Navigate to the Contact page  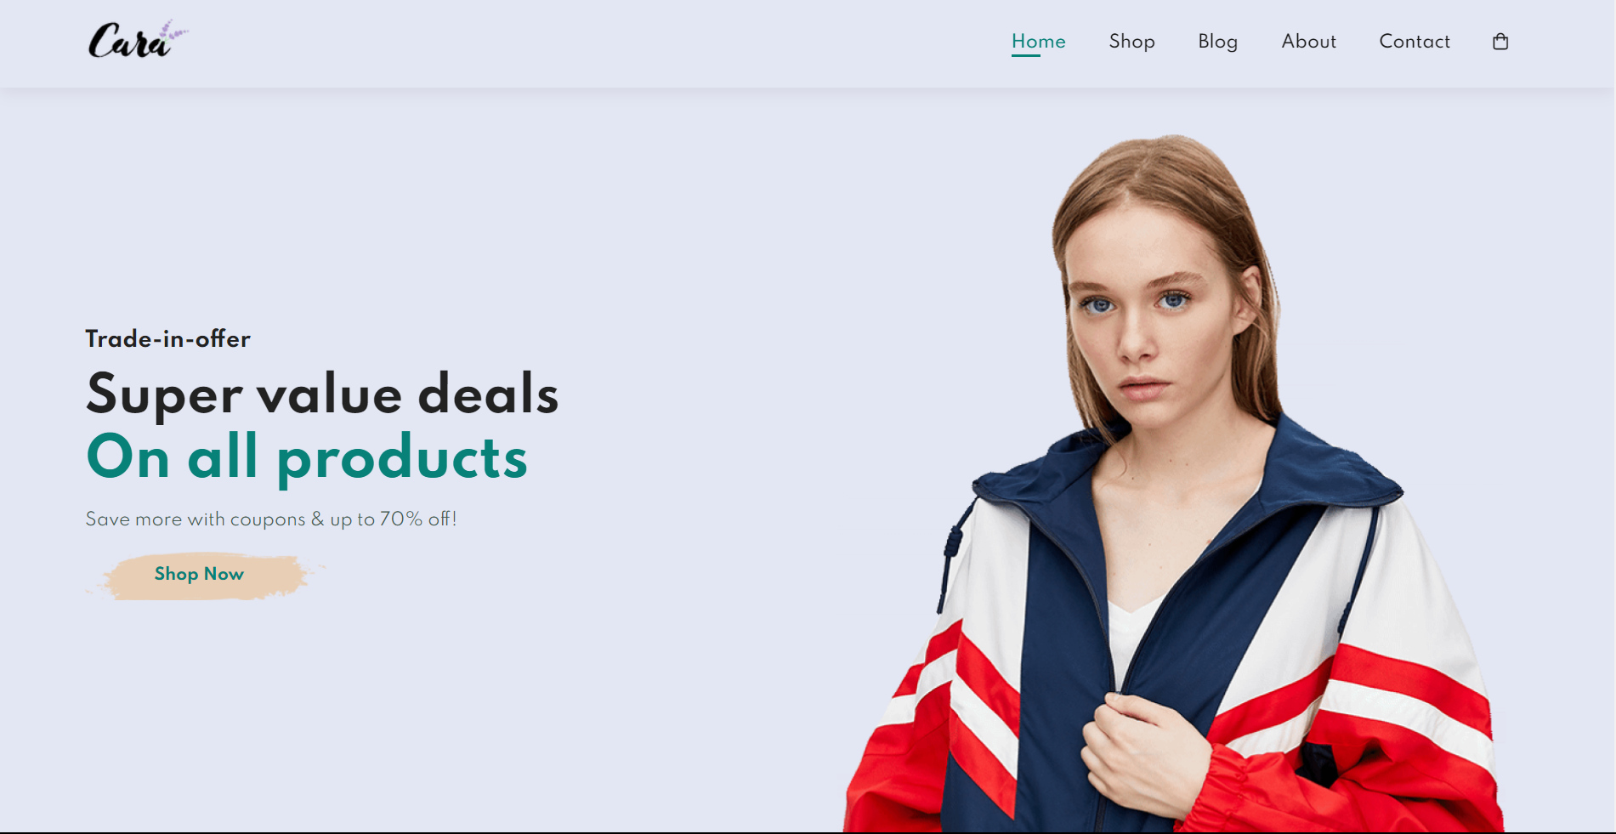point(1415,42)
